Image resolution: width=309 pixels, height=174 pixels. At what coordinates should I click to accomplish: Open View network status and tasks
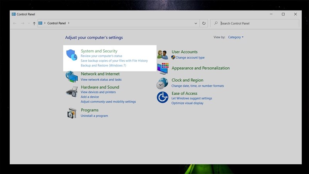point(101,80)
